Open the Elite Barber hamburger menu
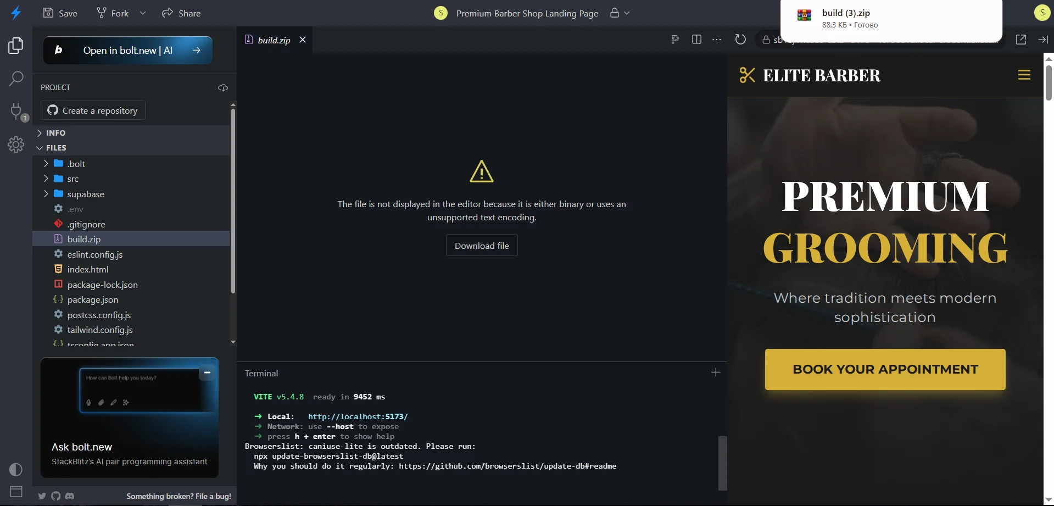 coord(1024,75)
